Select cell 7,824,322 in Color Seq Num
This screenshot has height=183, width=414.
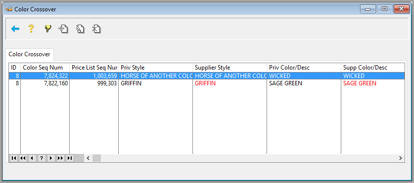pos(45,76)
